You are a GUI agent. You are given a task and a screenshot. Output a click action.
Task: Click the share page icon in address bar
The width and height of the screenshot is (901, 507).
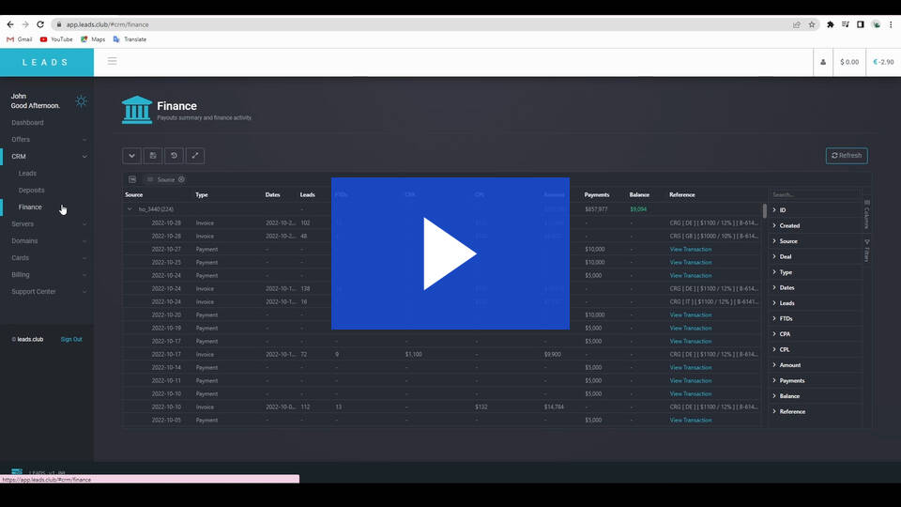click(797, 24)
